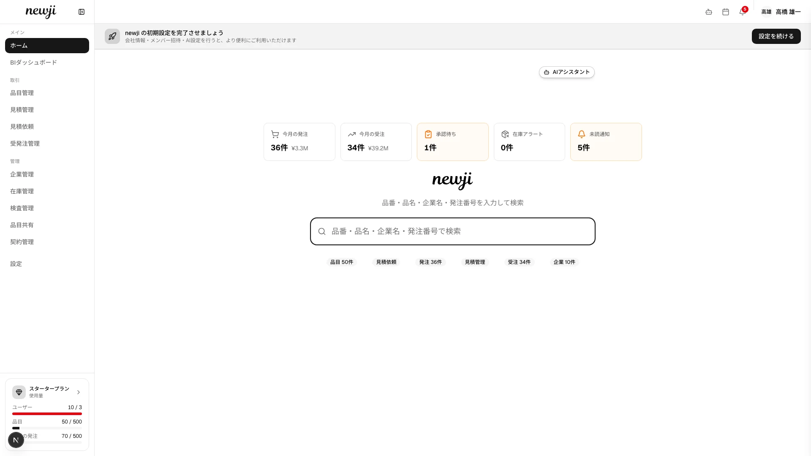
Task: Click the 設定を続ける button
Action: tap(776, 36)
